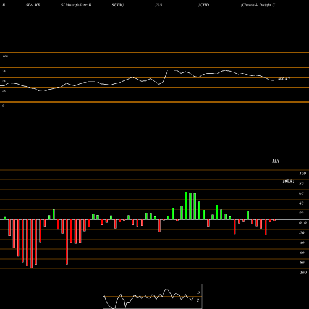309x309 pixels.
Task: Click the ") CHD" ticker symbol
Action: (x=203, y=5)
